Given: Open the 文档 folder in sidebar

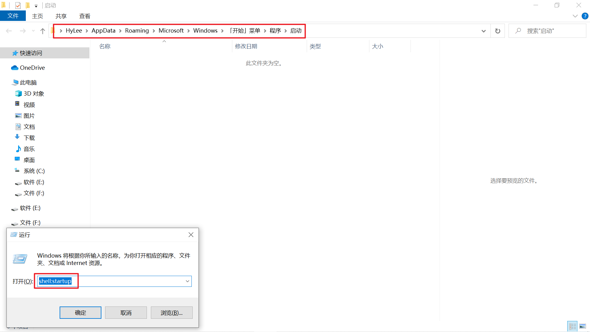Looking at the screenshot, I should point(29,127).
